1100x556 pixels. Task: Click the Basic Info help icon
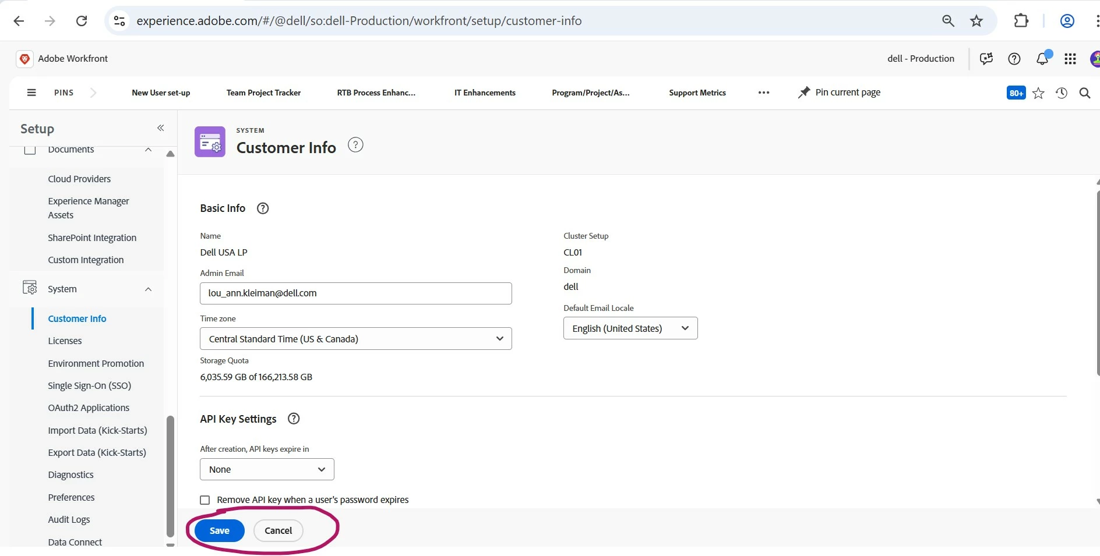(263, 208)
